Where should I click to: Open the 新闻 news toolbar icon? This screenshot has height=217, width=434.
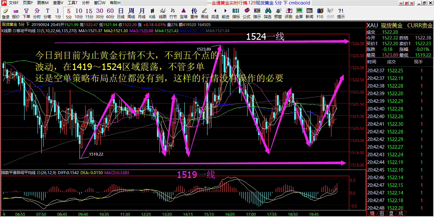point(309,13)
